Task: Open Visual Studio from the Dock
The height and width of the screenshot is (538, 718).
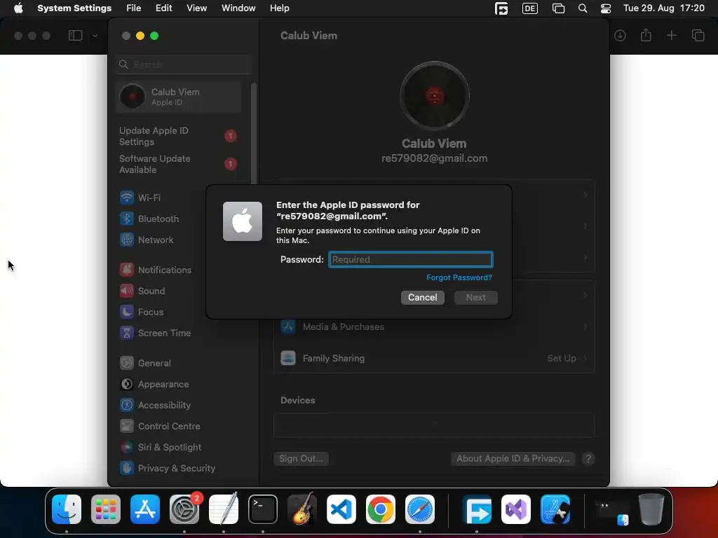Action: 516,509
